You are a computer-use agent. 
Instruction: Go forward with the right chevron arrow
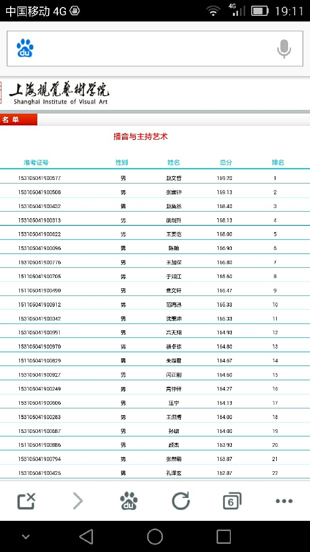point(78,500)
